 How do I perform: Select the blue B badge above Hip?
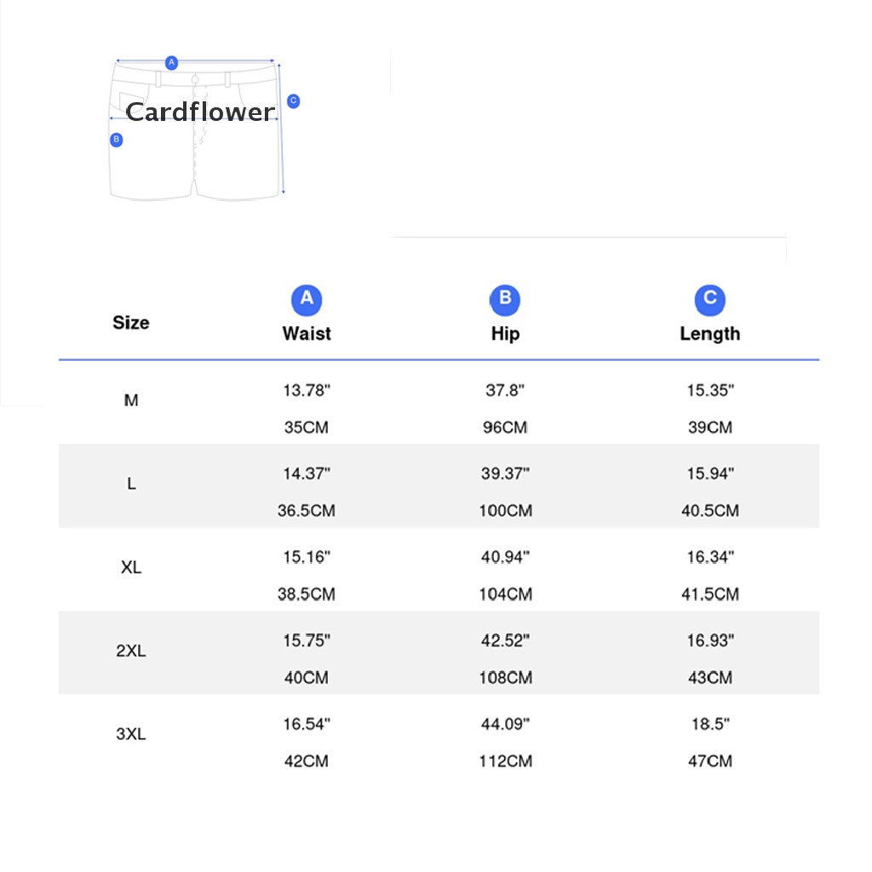click(x=505, y=299)
